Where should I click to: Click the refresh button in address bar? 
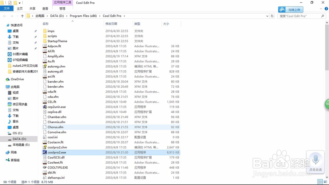pyautogui.click(x=272, y=16)
